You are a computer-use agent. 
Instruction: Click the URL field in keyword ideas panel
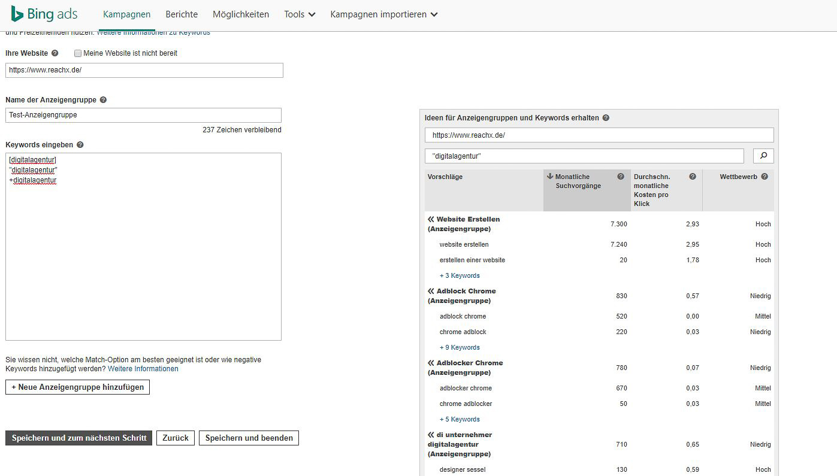(x=599, y=135)
